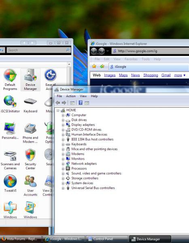
Task: Select Sound, video and game controllers
Action: click(x=96, y=173)
